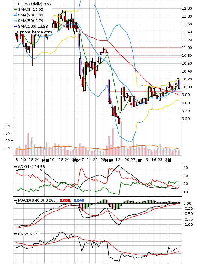Click the 10.00 price axis label

187,87
